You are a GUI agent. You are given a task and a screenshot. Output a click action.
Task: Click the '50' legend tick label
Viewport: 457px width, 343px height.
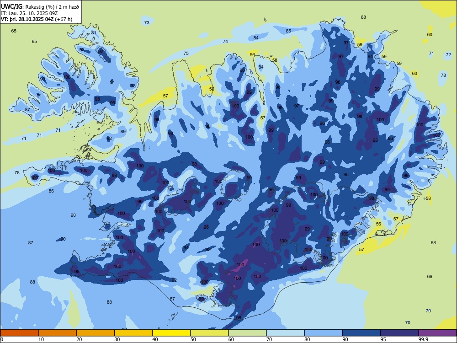click(193, 339)
